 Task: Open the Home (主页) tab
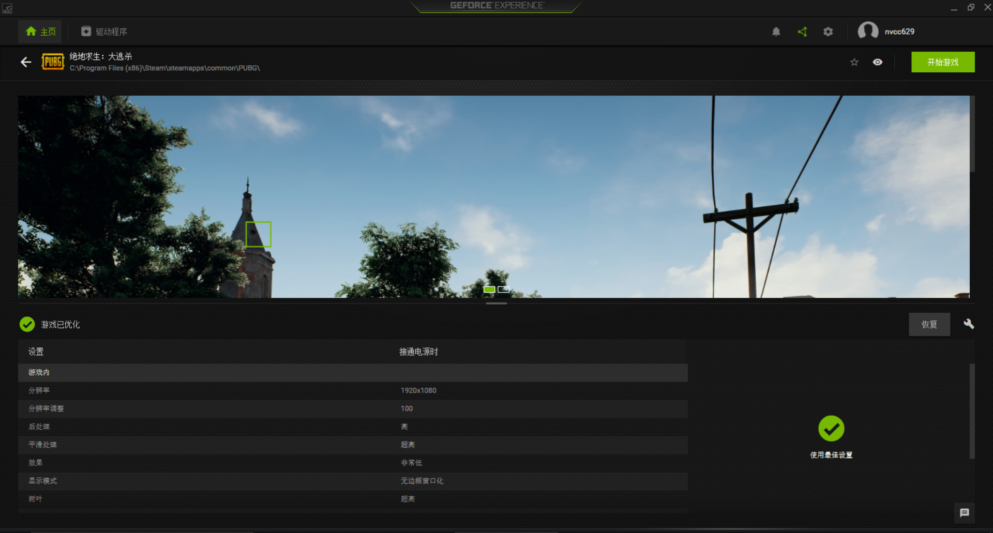(40, 32)
